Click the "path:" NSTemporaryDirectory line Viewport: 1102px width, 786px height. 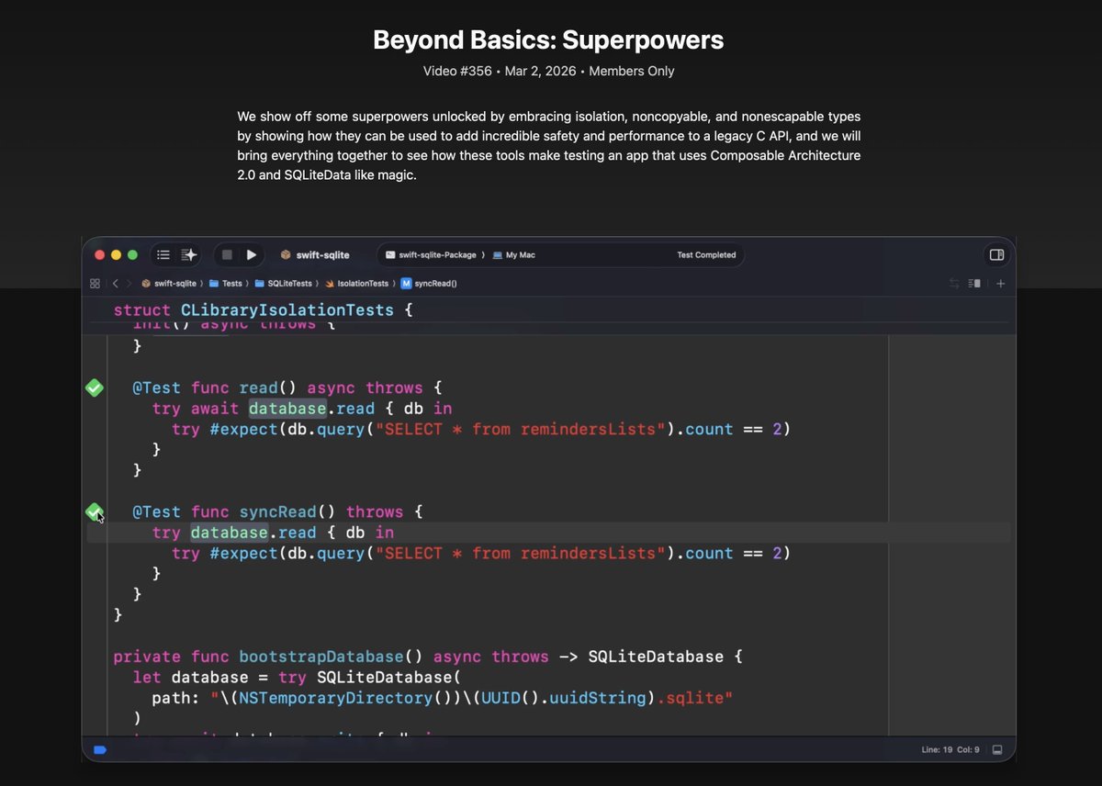pyautogui.click(x=443, y=698)
